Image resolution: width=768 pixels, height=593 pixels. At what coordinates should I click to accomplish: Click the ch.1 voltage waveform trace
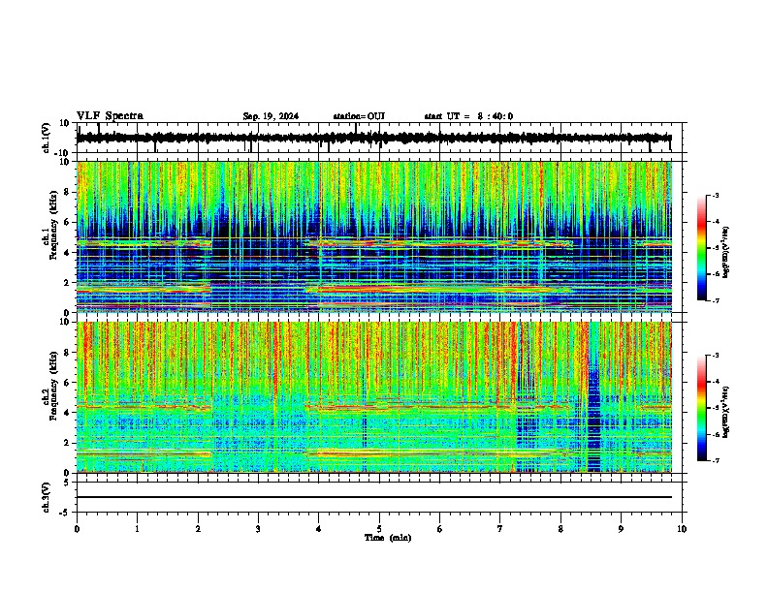374,138
